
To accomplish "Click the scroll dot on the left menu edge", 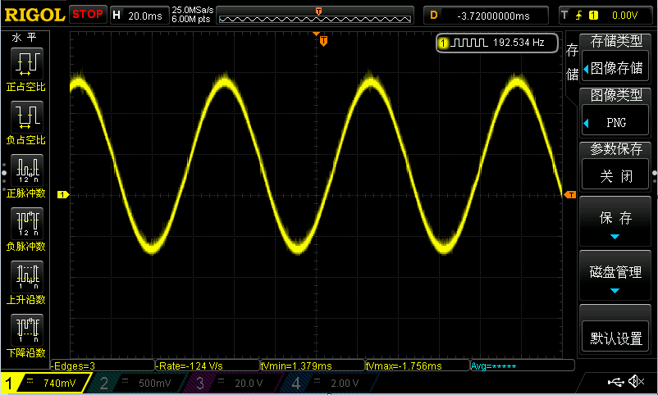I will click(x=4, y=172).
